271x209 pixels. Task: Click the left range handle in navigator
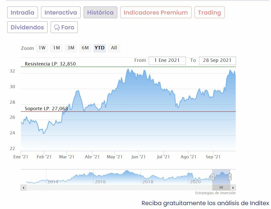point(212,177)
